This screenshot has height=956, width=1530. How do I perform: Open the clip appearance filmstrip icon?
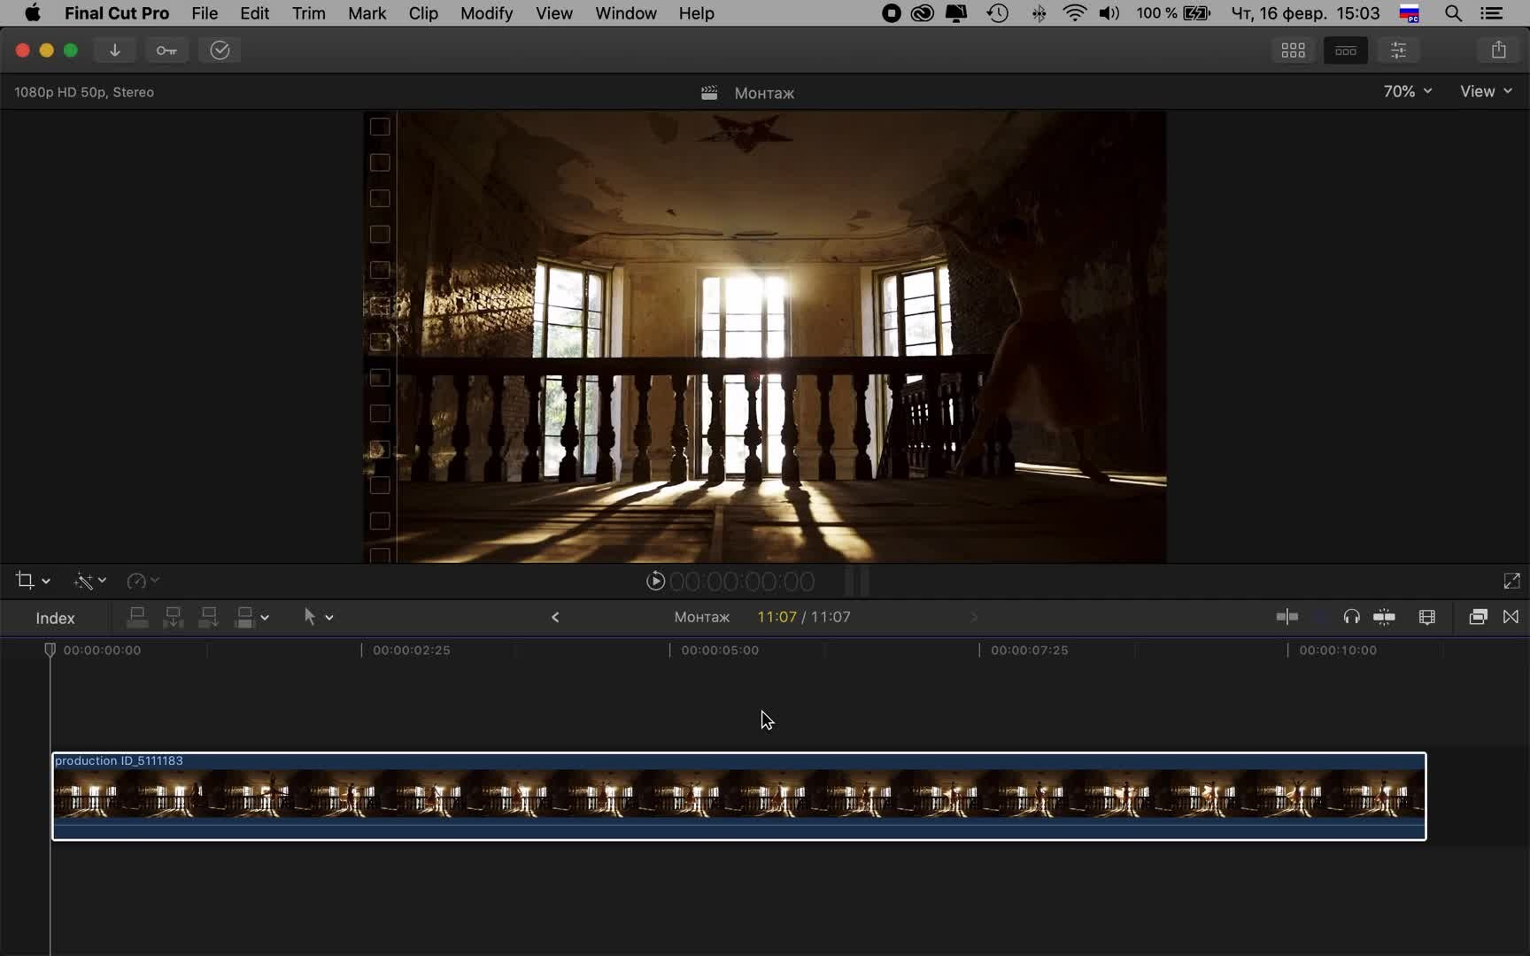pyautogui.click(x=1426, y=617)
